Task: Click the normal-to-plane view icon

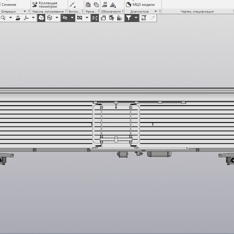Action: (18, 18)
